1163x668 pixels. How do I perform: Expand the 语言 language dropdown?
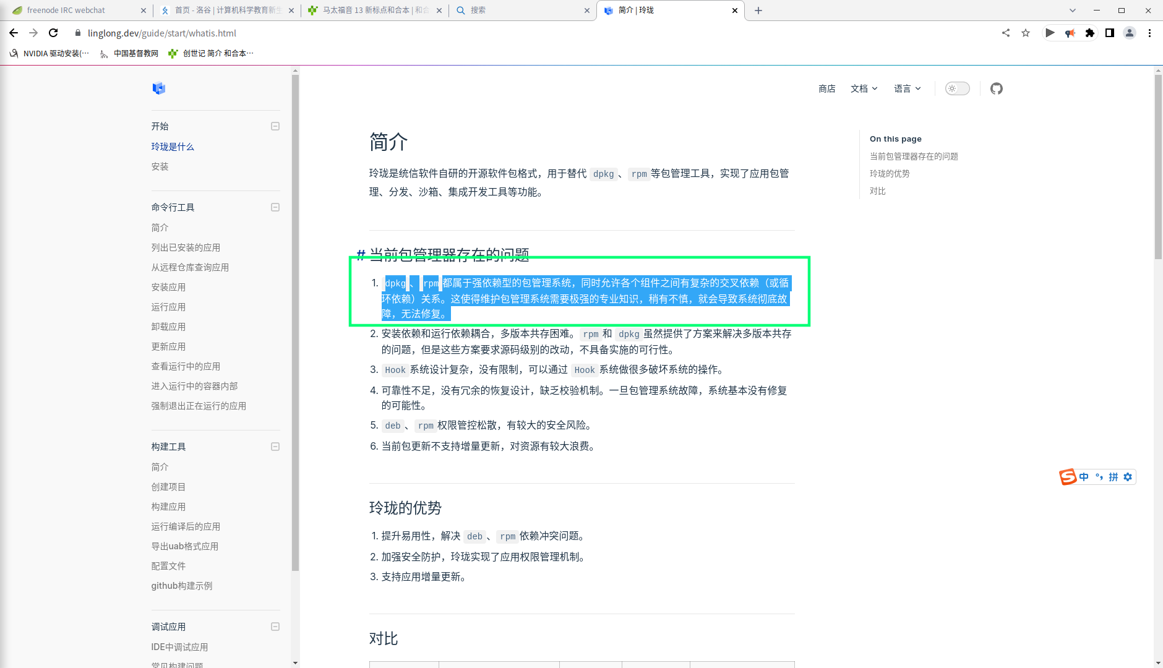tap(907, 88)
